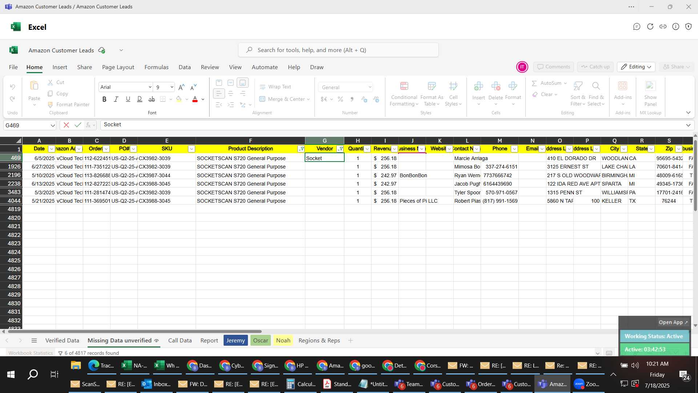Open the conversation chat icon
Viewport: 698px width, 393px height.
pos(637,27)
